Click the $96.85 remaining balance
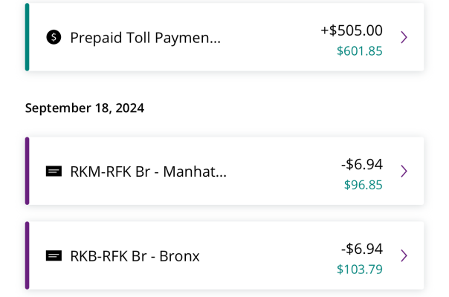The height and width of the screenshot is (297, 449). (364, 185)
